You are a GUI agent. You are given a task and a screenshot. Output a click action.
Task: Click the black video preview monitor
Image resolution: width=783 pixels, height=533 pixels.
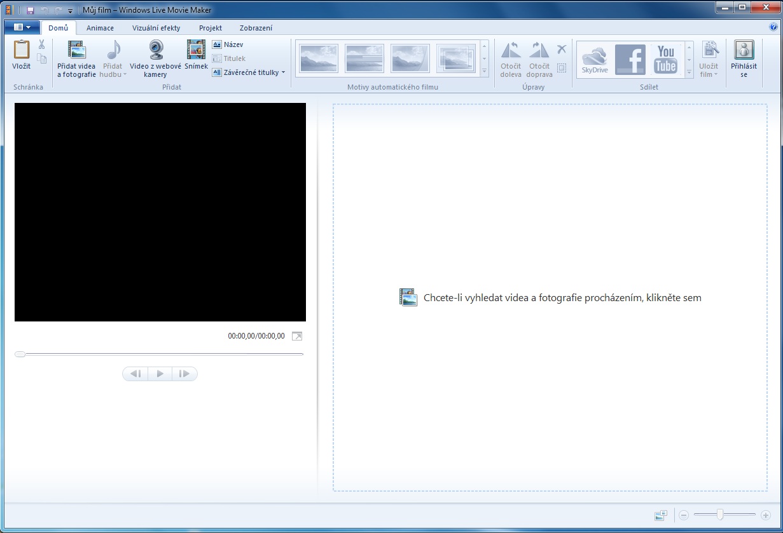160,212
